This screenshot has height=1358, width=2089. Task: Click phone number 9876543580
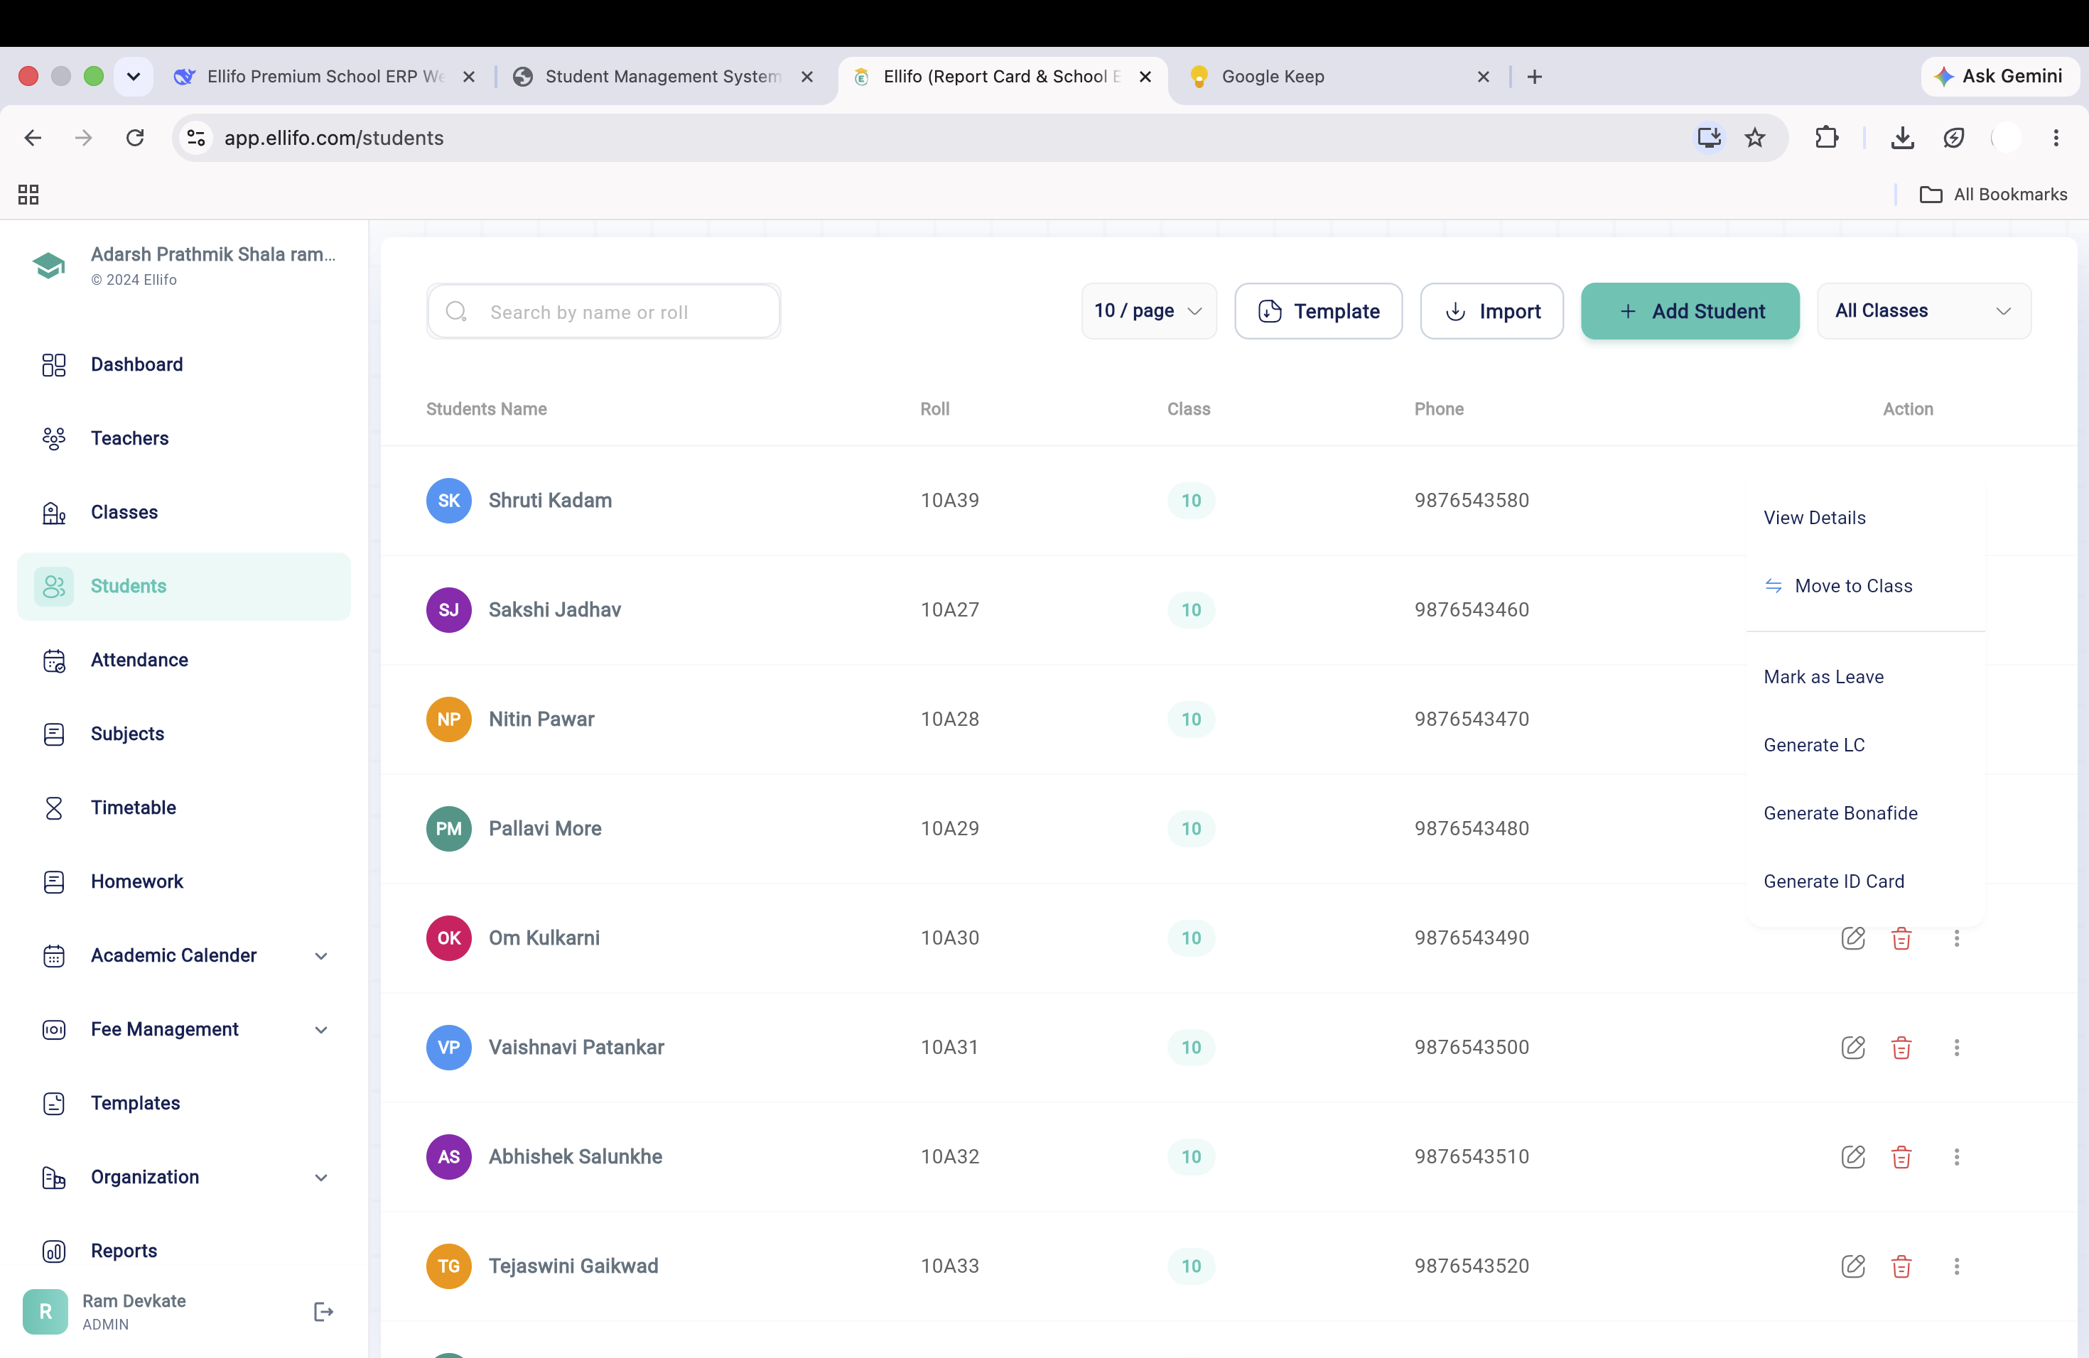click(x=1472, y=500)
